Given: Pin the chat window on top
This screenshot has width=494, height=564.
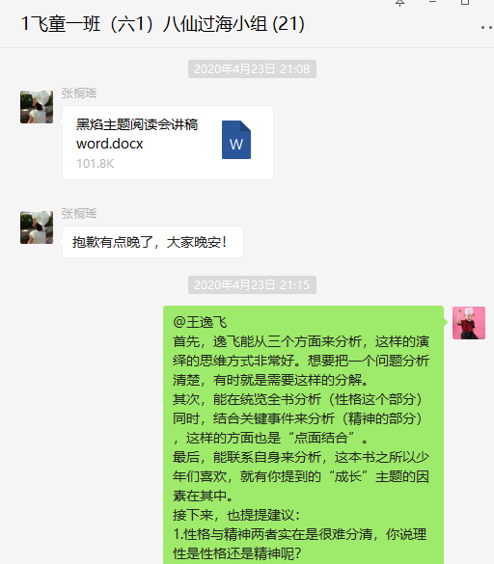Looking at the screenshot, I should (x=399, y=3).
